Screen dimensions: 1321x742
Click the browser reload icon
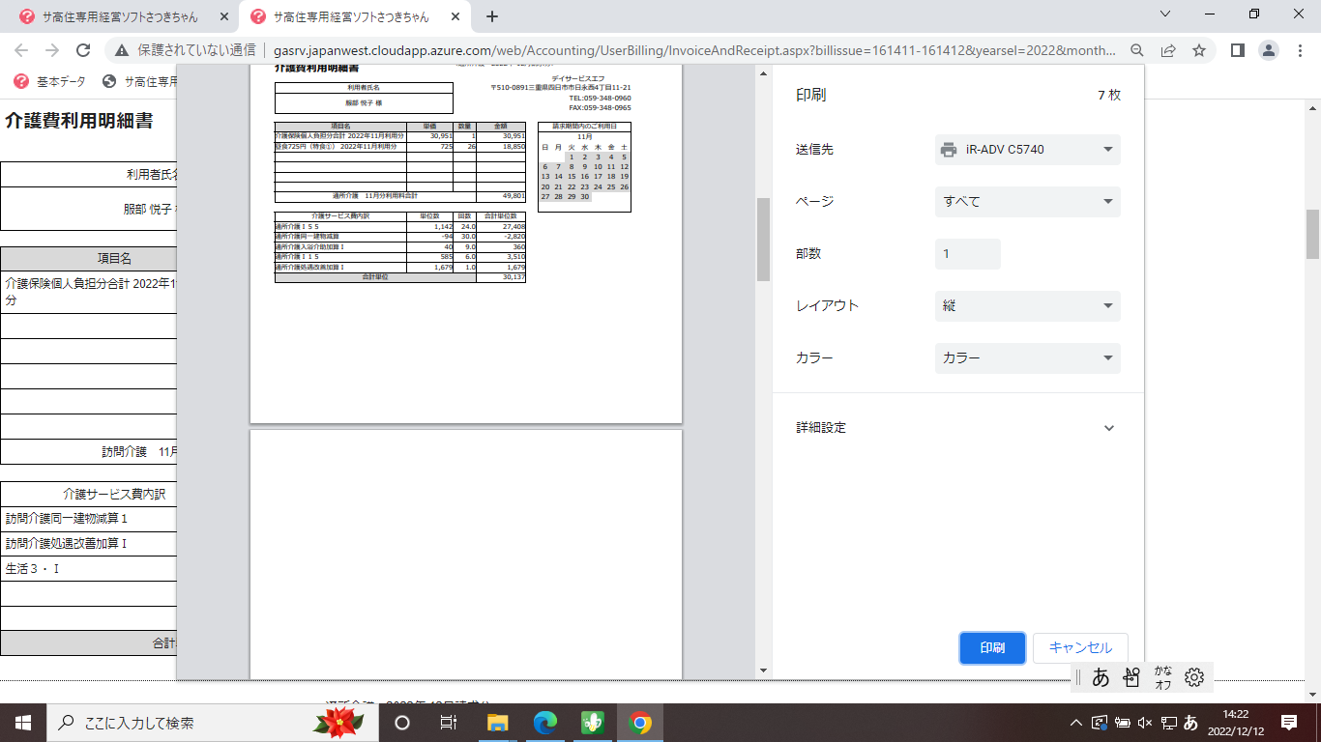[x=83, y=50]
